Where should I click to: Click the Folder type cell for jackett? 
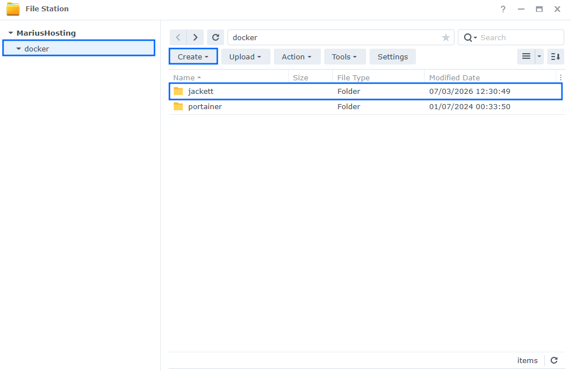point(349,92)
